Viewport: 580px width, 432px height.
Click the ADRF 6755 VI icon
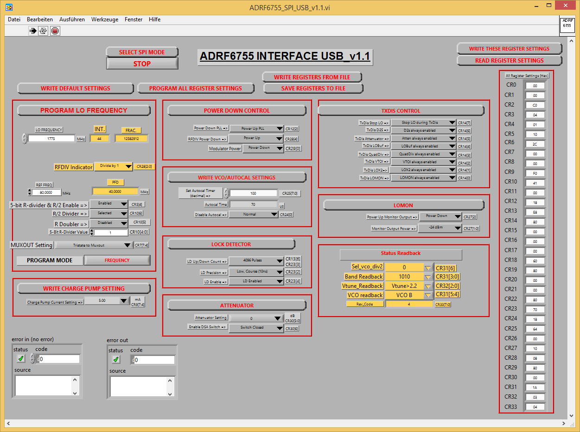click(567, 25)
